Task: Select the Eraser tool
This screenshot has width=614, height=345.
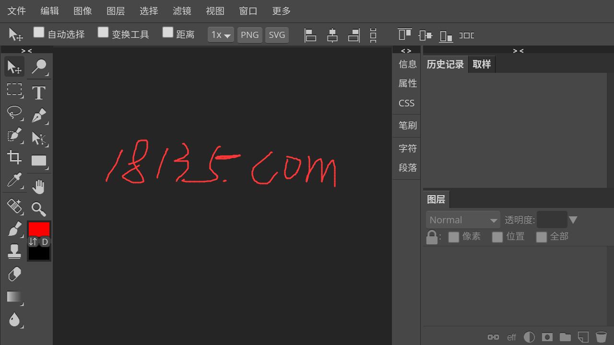Action: point(14,275)
